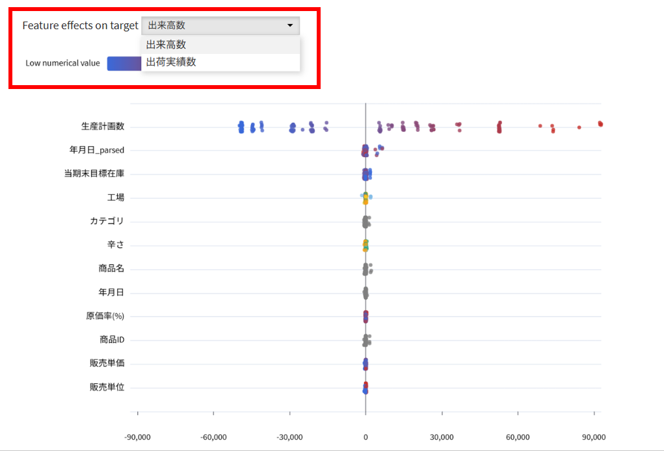Screen dimensions: 664x451
Task: Select the カテゴリ feature label
Action: tap(107, 221)
